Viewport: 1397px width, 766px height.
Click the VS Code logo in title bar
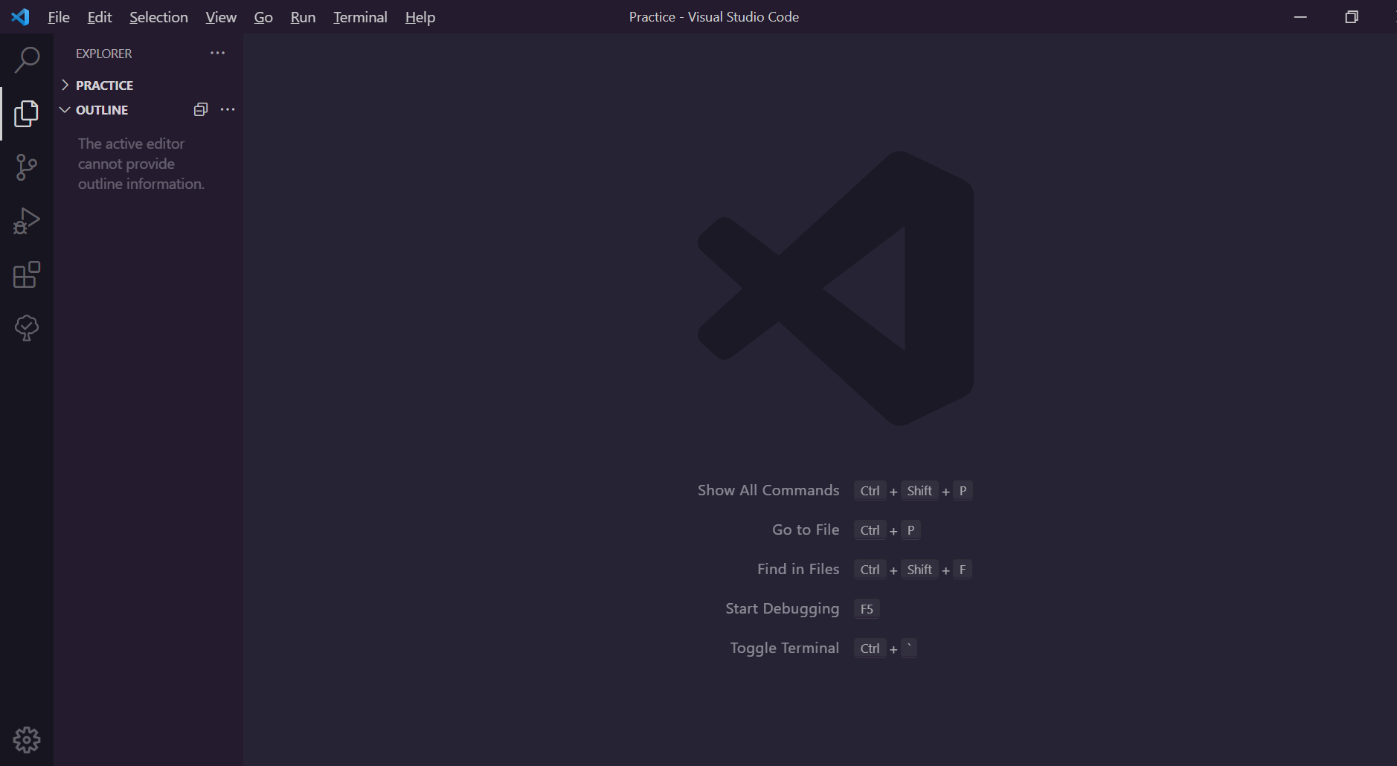point(20,16)
